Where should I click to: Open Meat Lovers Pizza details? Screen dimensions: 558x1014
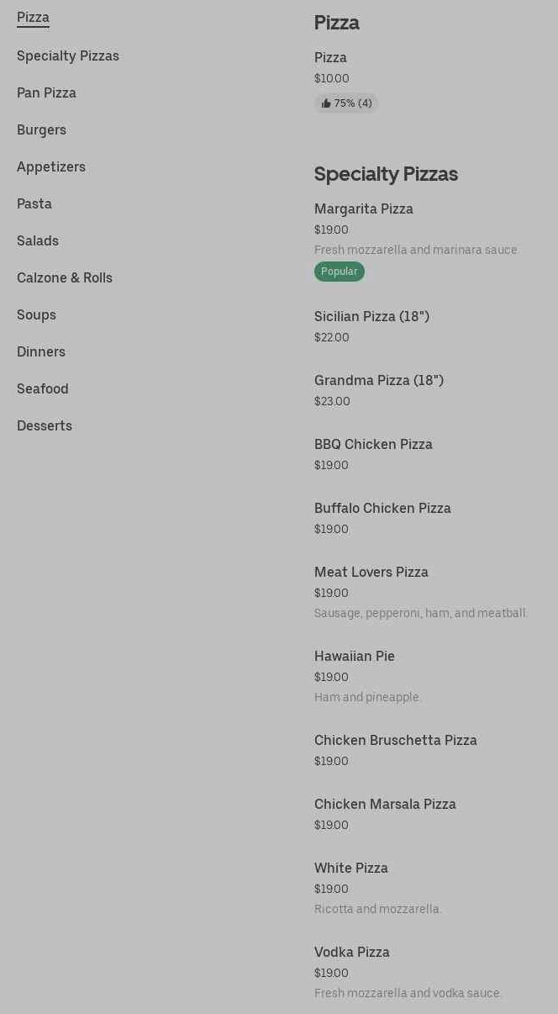click(371, 573)
